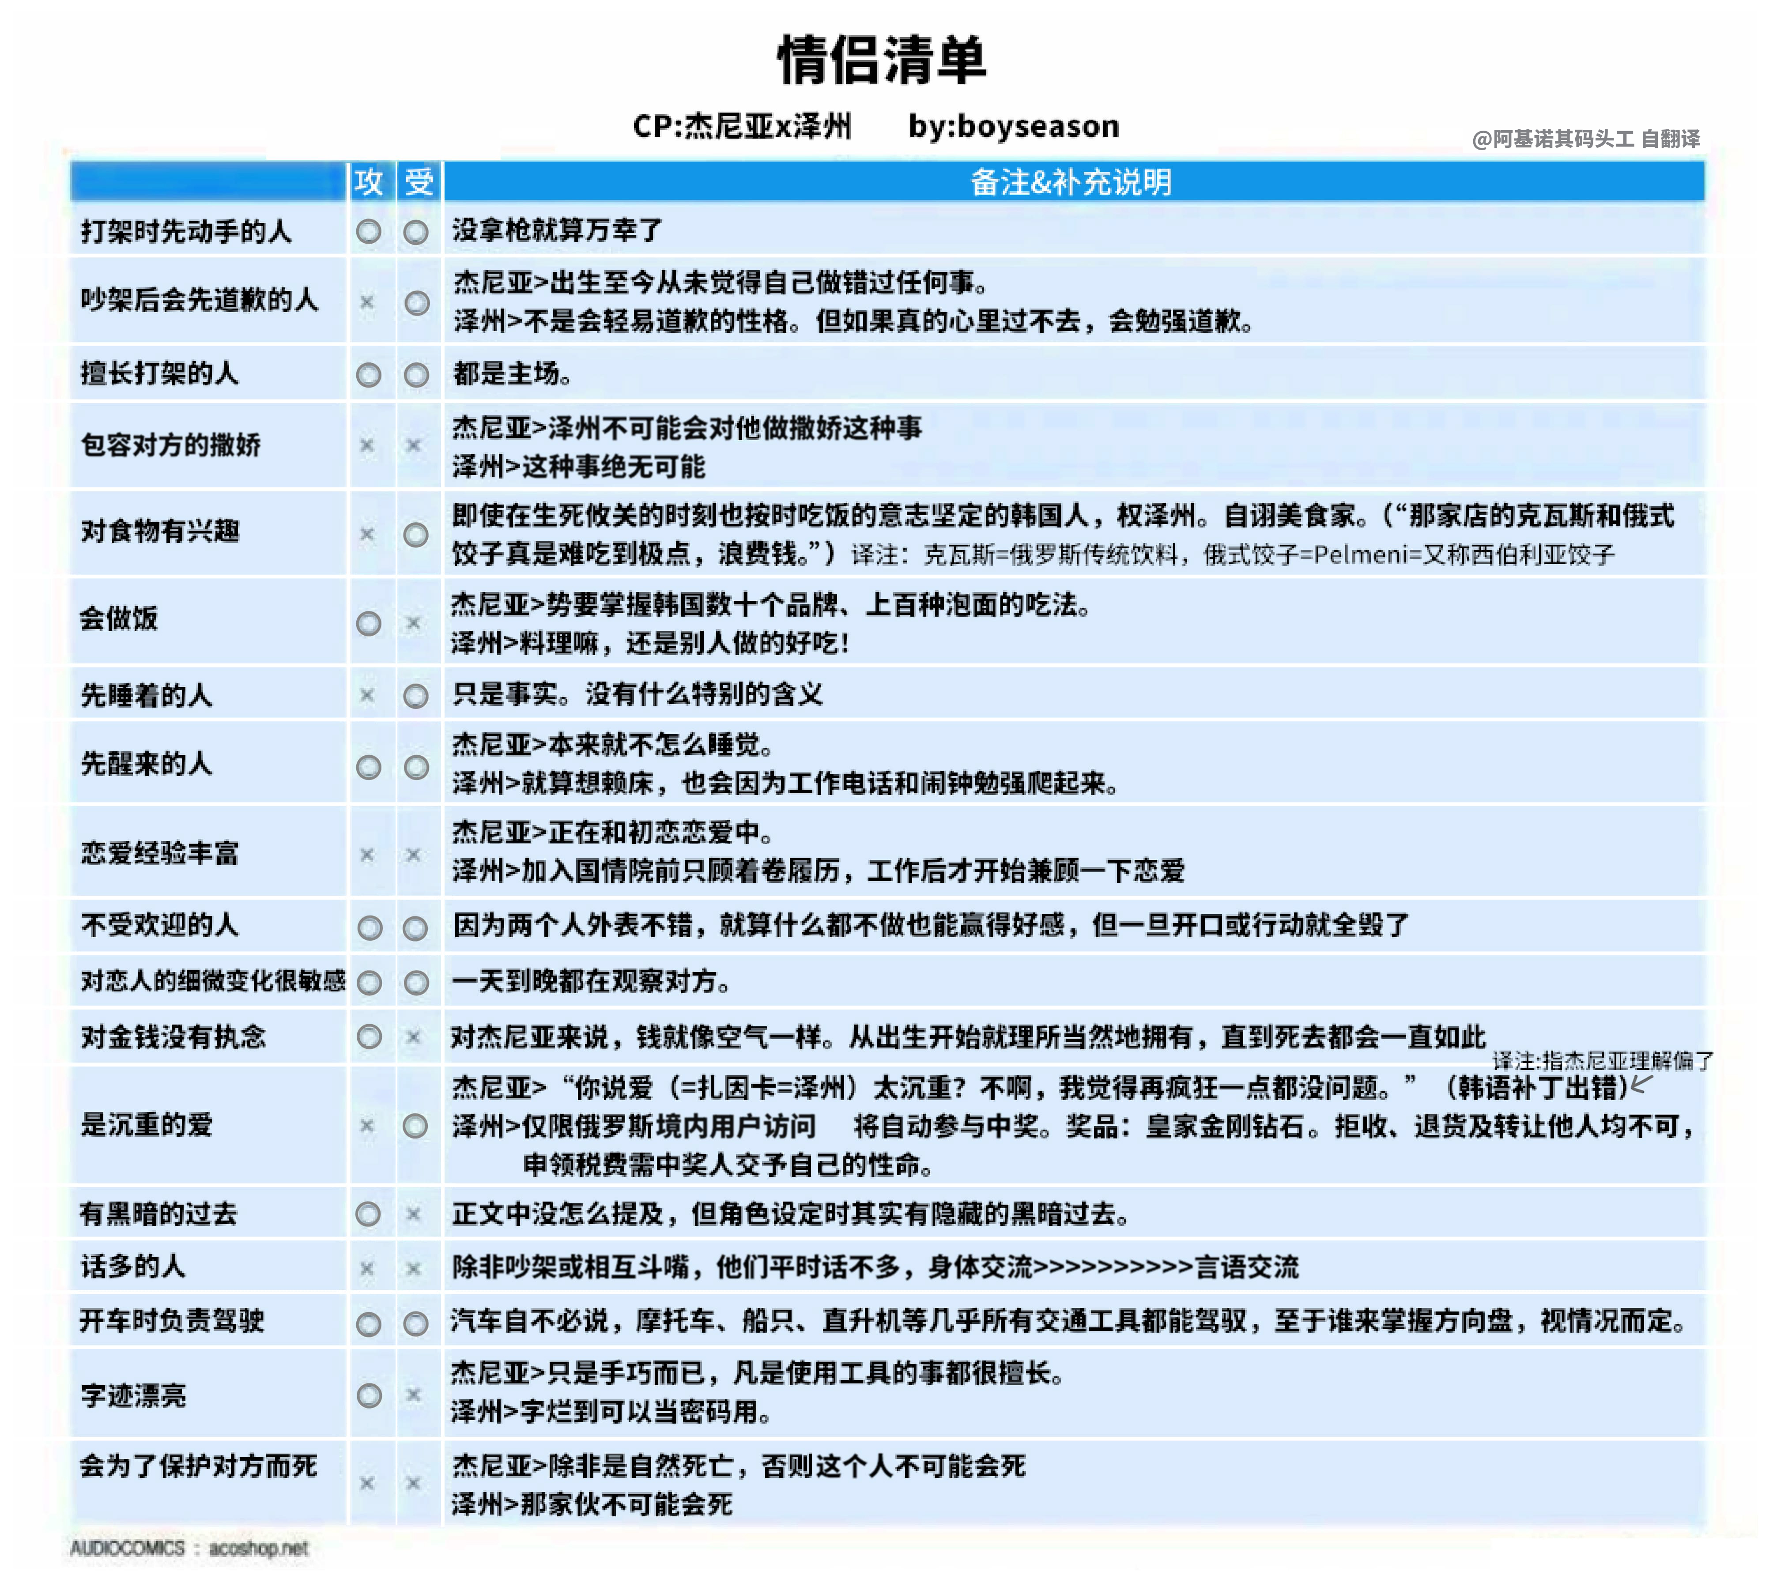Click the note 只是事实。没有什么特别的含义
Screen dimensions: 1773x1594
(638, 694)
